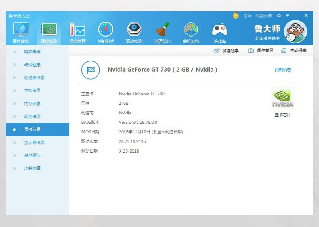Click BIOS date 2018年11月19日
This screenshot has height=227, width=319.
pyautogui.click(x=134, y=132)
